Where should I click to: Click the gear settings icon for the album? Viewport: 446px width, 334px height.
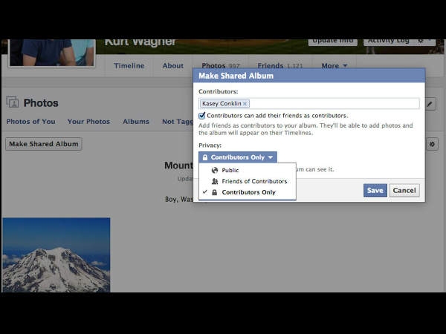coord(432,144)
